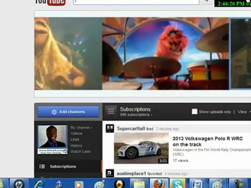The image size is (251, 188).
Task: Open the austinsplace1 channel link
Action: click(132, 174)
